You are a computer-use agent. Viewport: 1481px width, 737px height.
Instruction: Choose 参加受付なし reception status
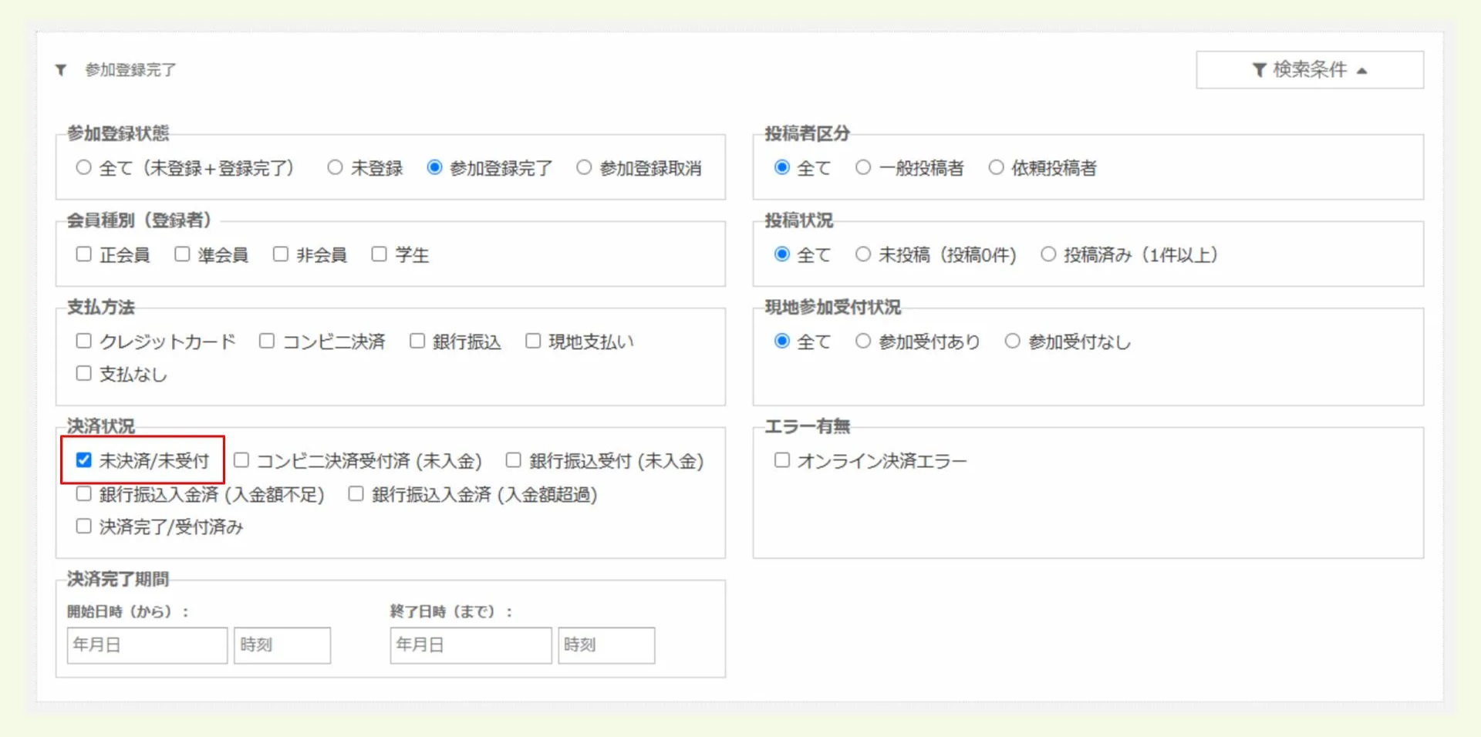[x=1012, y=341]
